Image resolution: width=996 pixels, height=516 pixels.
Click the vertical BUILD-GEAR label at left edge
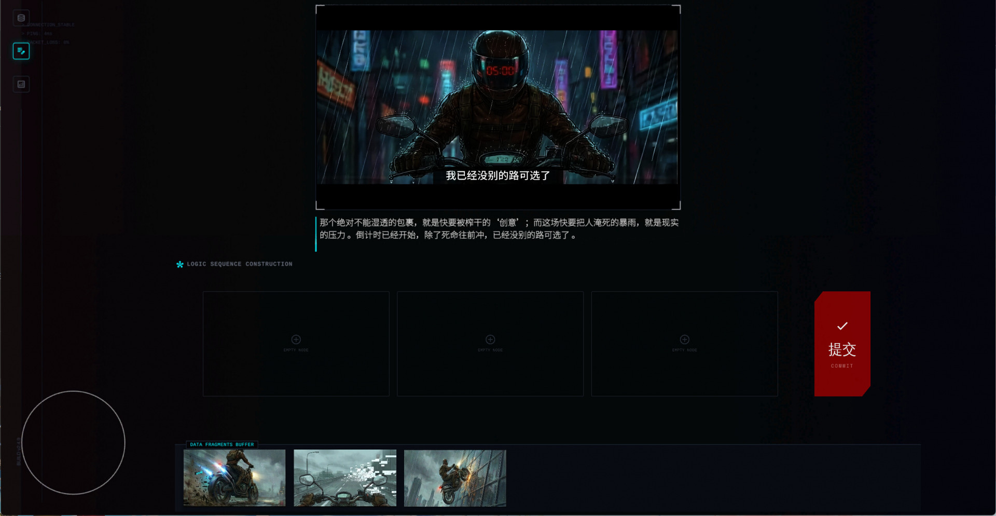click(x=19, y=451)
